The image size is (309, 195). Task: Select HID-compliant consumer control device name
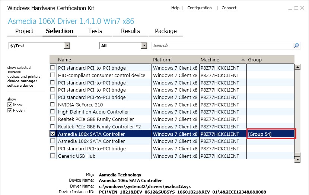(102, 75)
